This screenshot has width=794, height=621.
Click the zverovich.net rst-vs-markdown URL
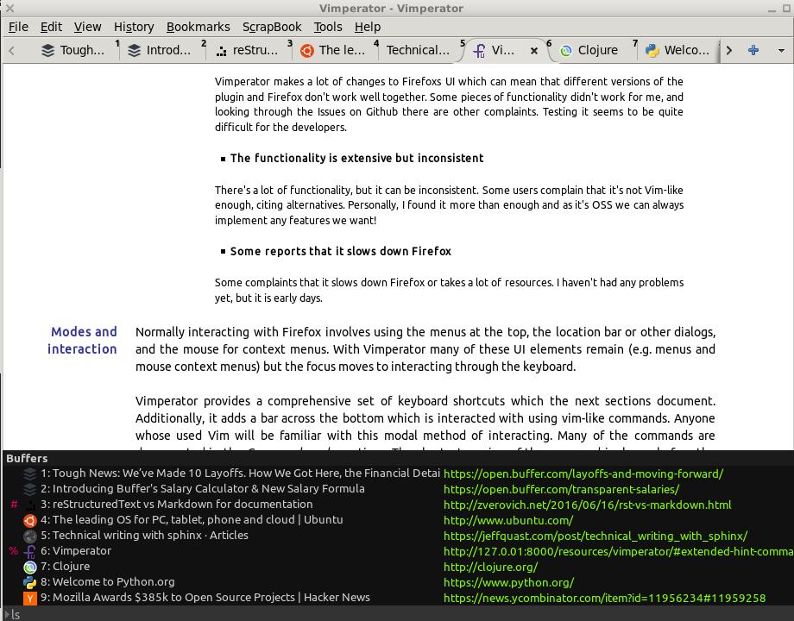588,505
